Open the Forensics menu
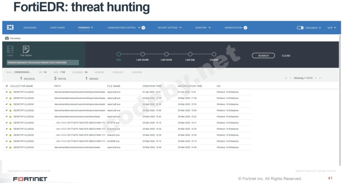 [x=84, y=28]
